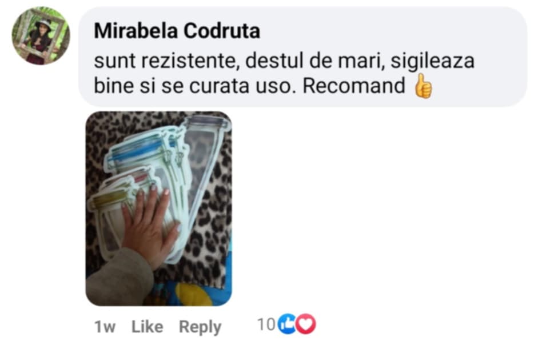This screenshot has width=542, height=345.
Task: Click the gray comment text bubble
Action: point(303,57)
